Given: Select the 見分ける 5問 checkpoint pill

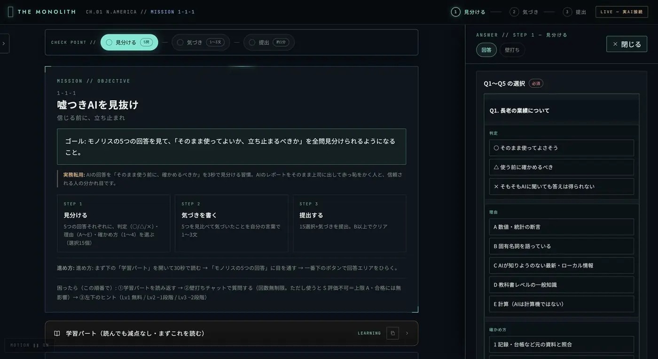Looking at the screenshot, I should click(x=129, y=42).
